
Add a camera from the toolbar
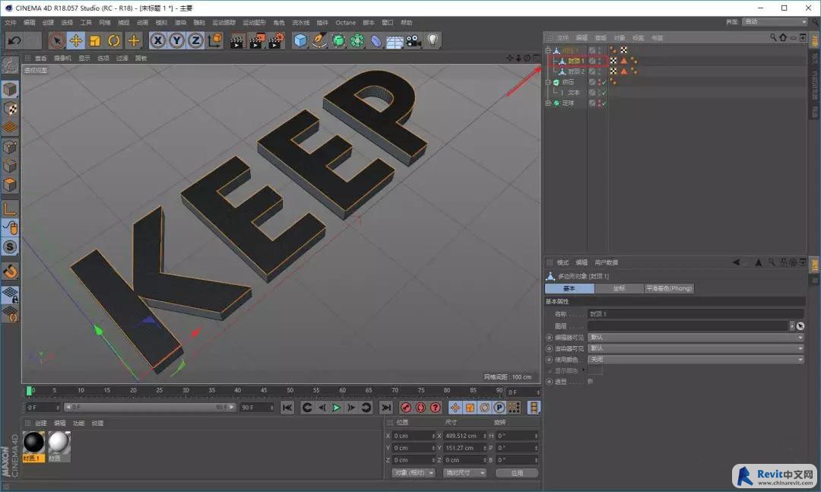414,40
